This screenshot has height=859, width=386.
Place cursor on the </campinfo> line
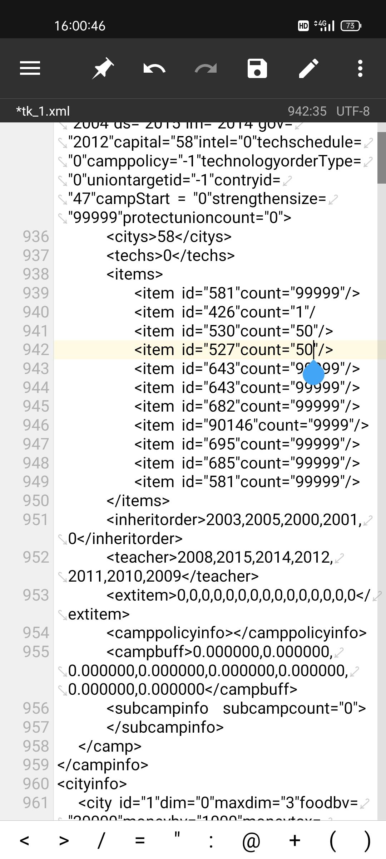point(103,765)
